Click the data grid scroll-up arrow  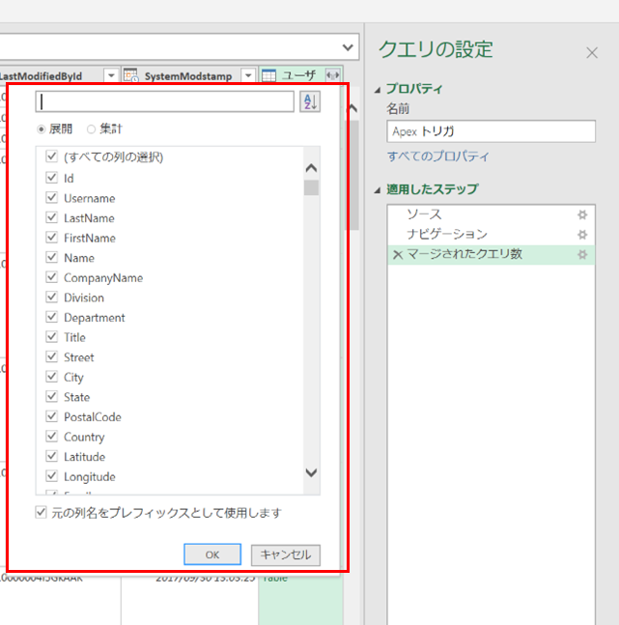click(x=352, y=108)
